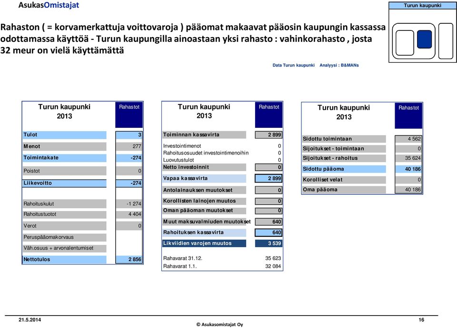
Task: Click 'Sijoitukset - toimintaan' label
Action: 344,149
